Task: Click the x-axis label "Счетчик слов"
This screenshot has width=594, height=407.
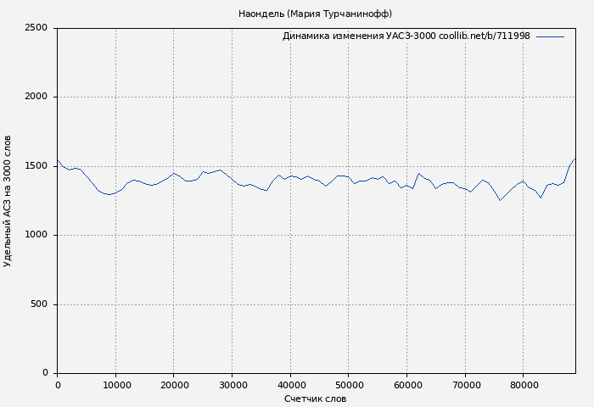Action: click(x=315, y=399)
